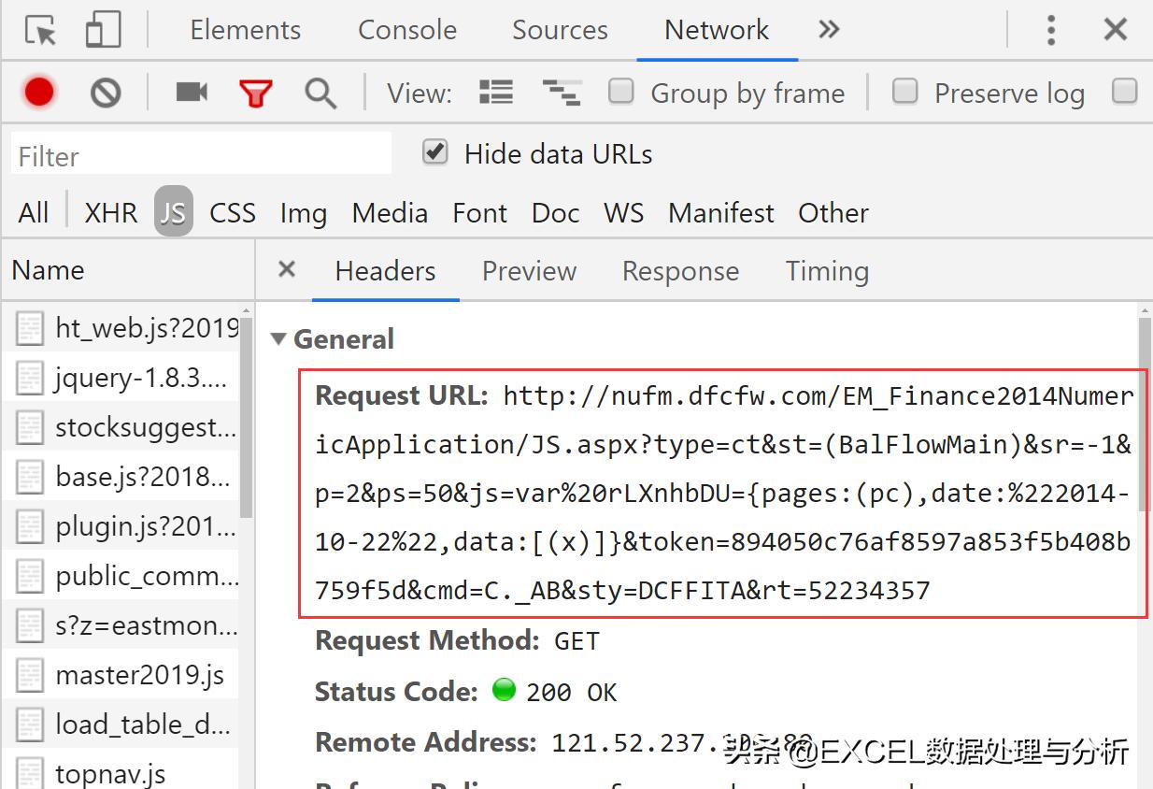Switch view to large request rows
The width and height of the screenshot is (1153, 789).
tap(496, 93)
